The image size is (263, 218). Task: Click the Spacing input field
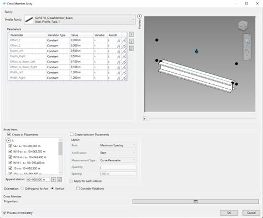pyautogui.click(x=118, y=174)
